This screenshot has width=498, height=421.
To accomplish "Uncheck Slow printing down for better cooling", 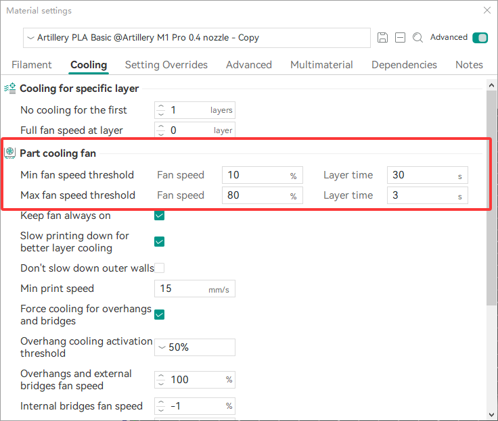I will tap(160, 241).
